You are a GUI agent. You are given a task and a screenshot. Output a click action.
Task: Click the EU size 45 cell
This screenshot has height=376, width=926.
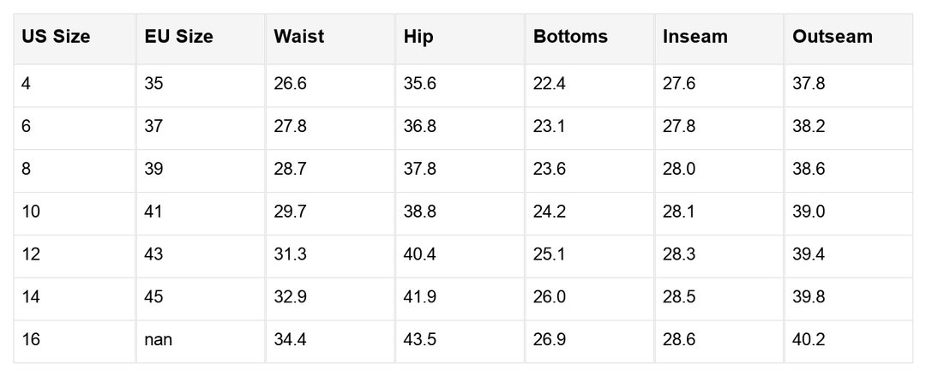coord(154,297)
